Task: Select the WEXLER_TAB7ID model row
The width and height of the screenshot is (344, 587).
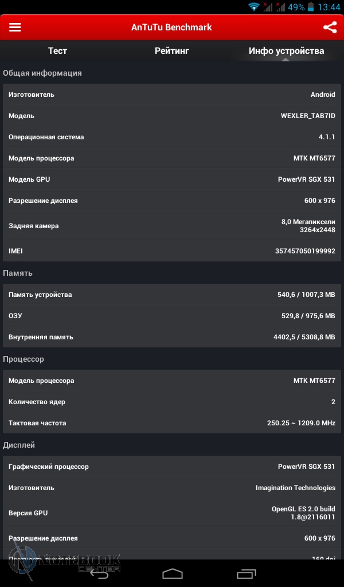Action: 172,116
